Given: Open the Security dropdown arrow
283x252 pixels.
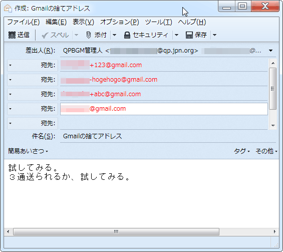Looking at the screenshot, I should pos(176,35).
